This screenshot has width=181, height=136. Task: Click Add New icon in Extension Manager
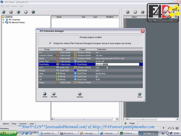(x=80, y=94)
